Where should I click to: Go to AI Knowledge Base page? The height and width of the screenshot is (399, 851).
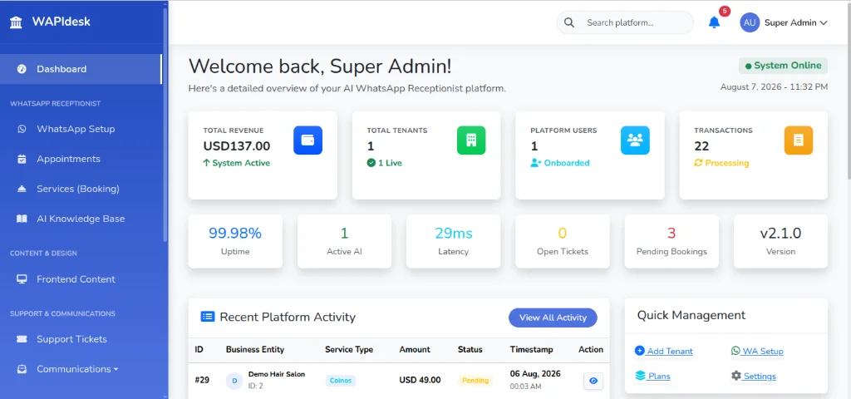point(81,219)
